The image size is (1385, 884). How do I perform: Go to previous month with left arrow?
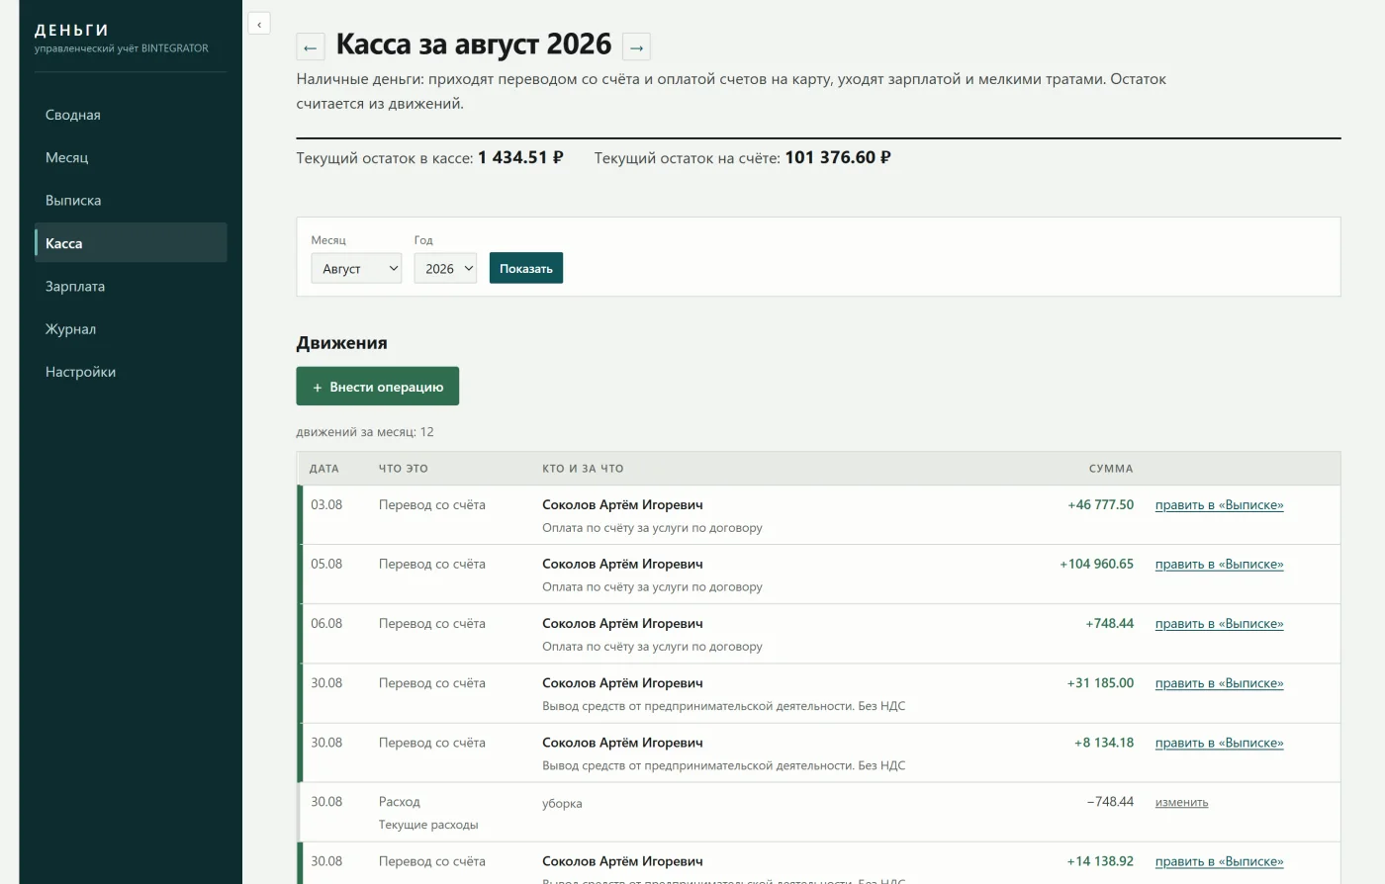tap(311, 46)
